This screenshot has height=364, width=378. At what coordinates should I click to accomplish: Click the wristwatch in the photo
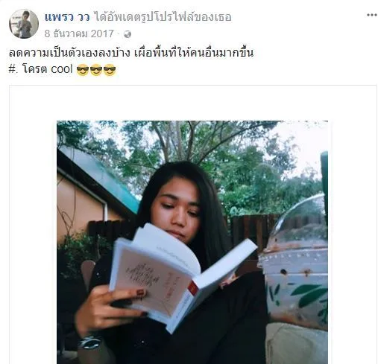[89, 342]
